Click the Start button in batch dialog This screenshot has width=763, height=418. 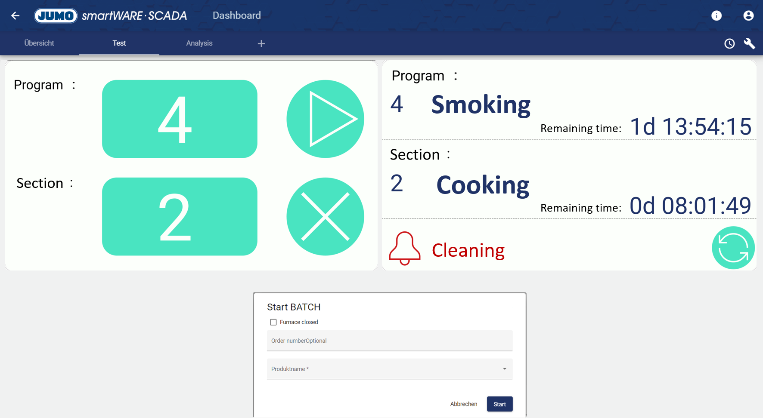tap(499, 404)
